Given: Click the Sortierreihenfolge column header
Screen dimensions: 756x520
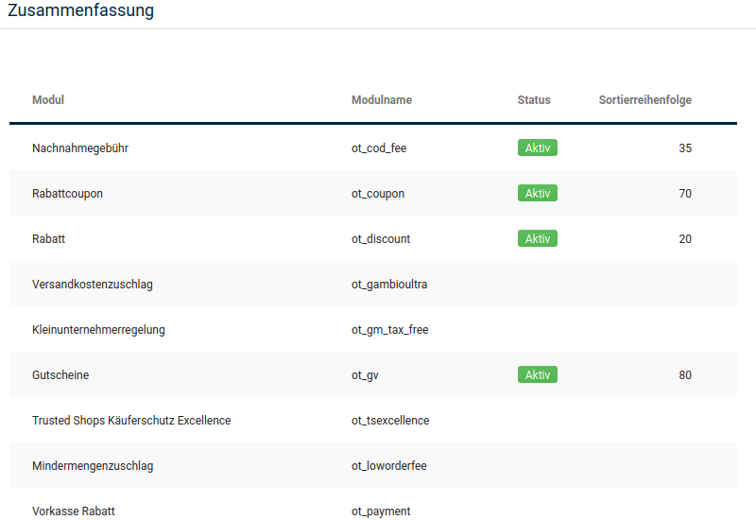Looking at the screenshot, I should point(645,100).
